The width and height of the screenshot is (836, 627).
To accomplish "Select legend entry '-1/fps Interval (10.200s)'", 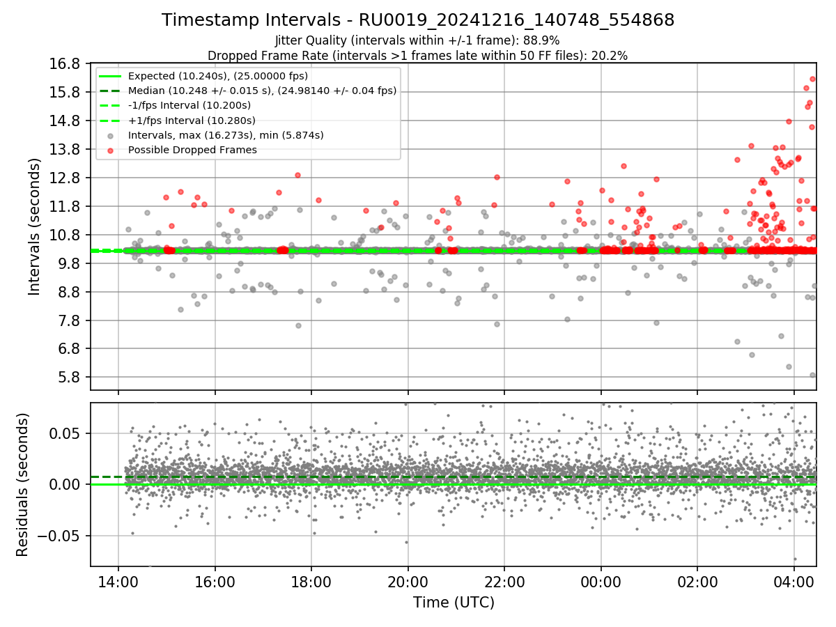I will (189, 105).
